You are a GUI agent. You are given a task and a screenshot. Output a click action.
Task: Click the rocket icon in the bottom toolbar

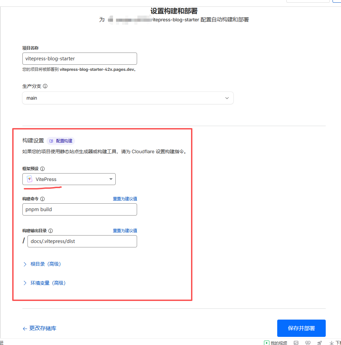click(319, 343)
